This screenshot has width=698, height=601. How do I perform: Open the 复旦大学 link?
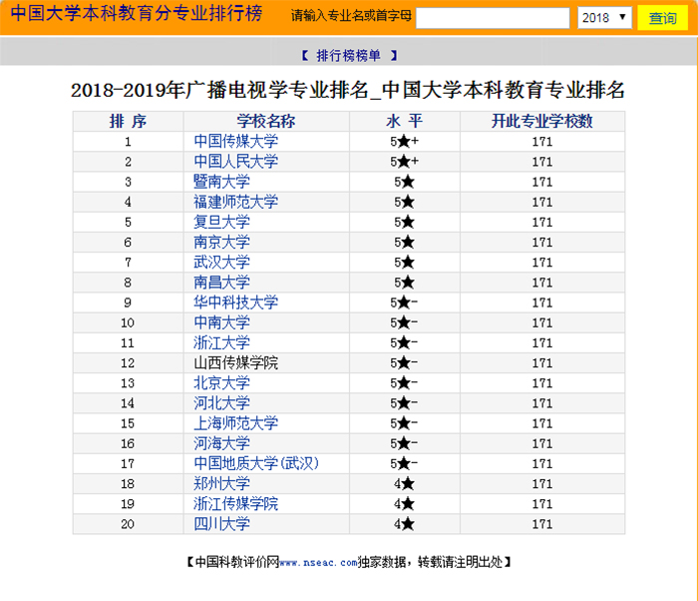click(x=221, y=222)
